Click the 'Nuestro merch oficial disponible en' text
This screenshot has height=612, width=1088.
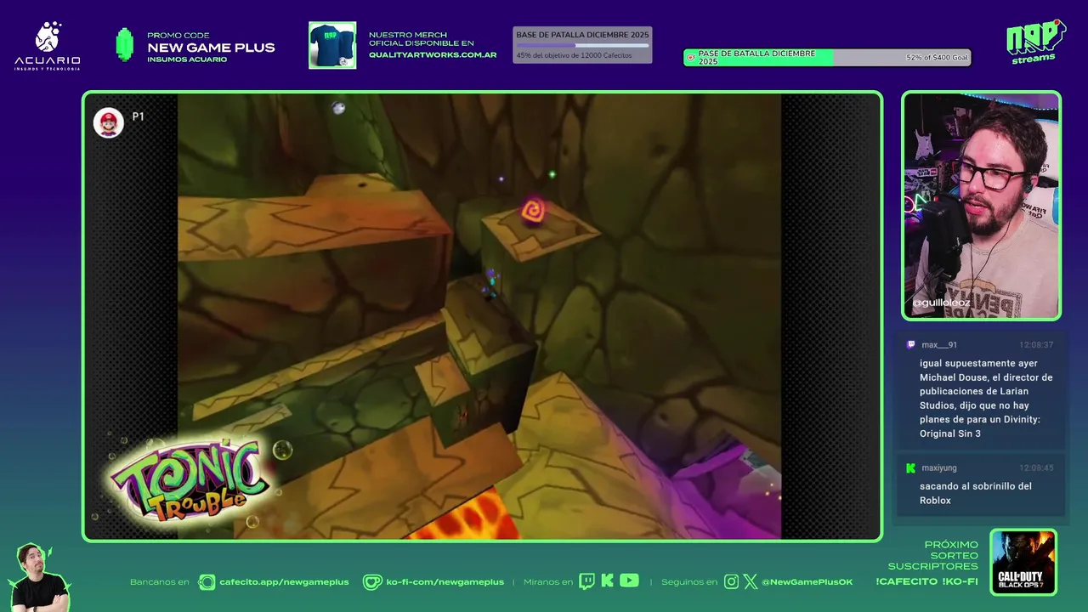tap(421, 39)
